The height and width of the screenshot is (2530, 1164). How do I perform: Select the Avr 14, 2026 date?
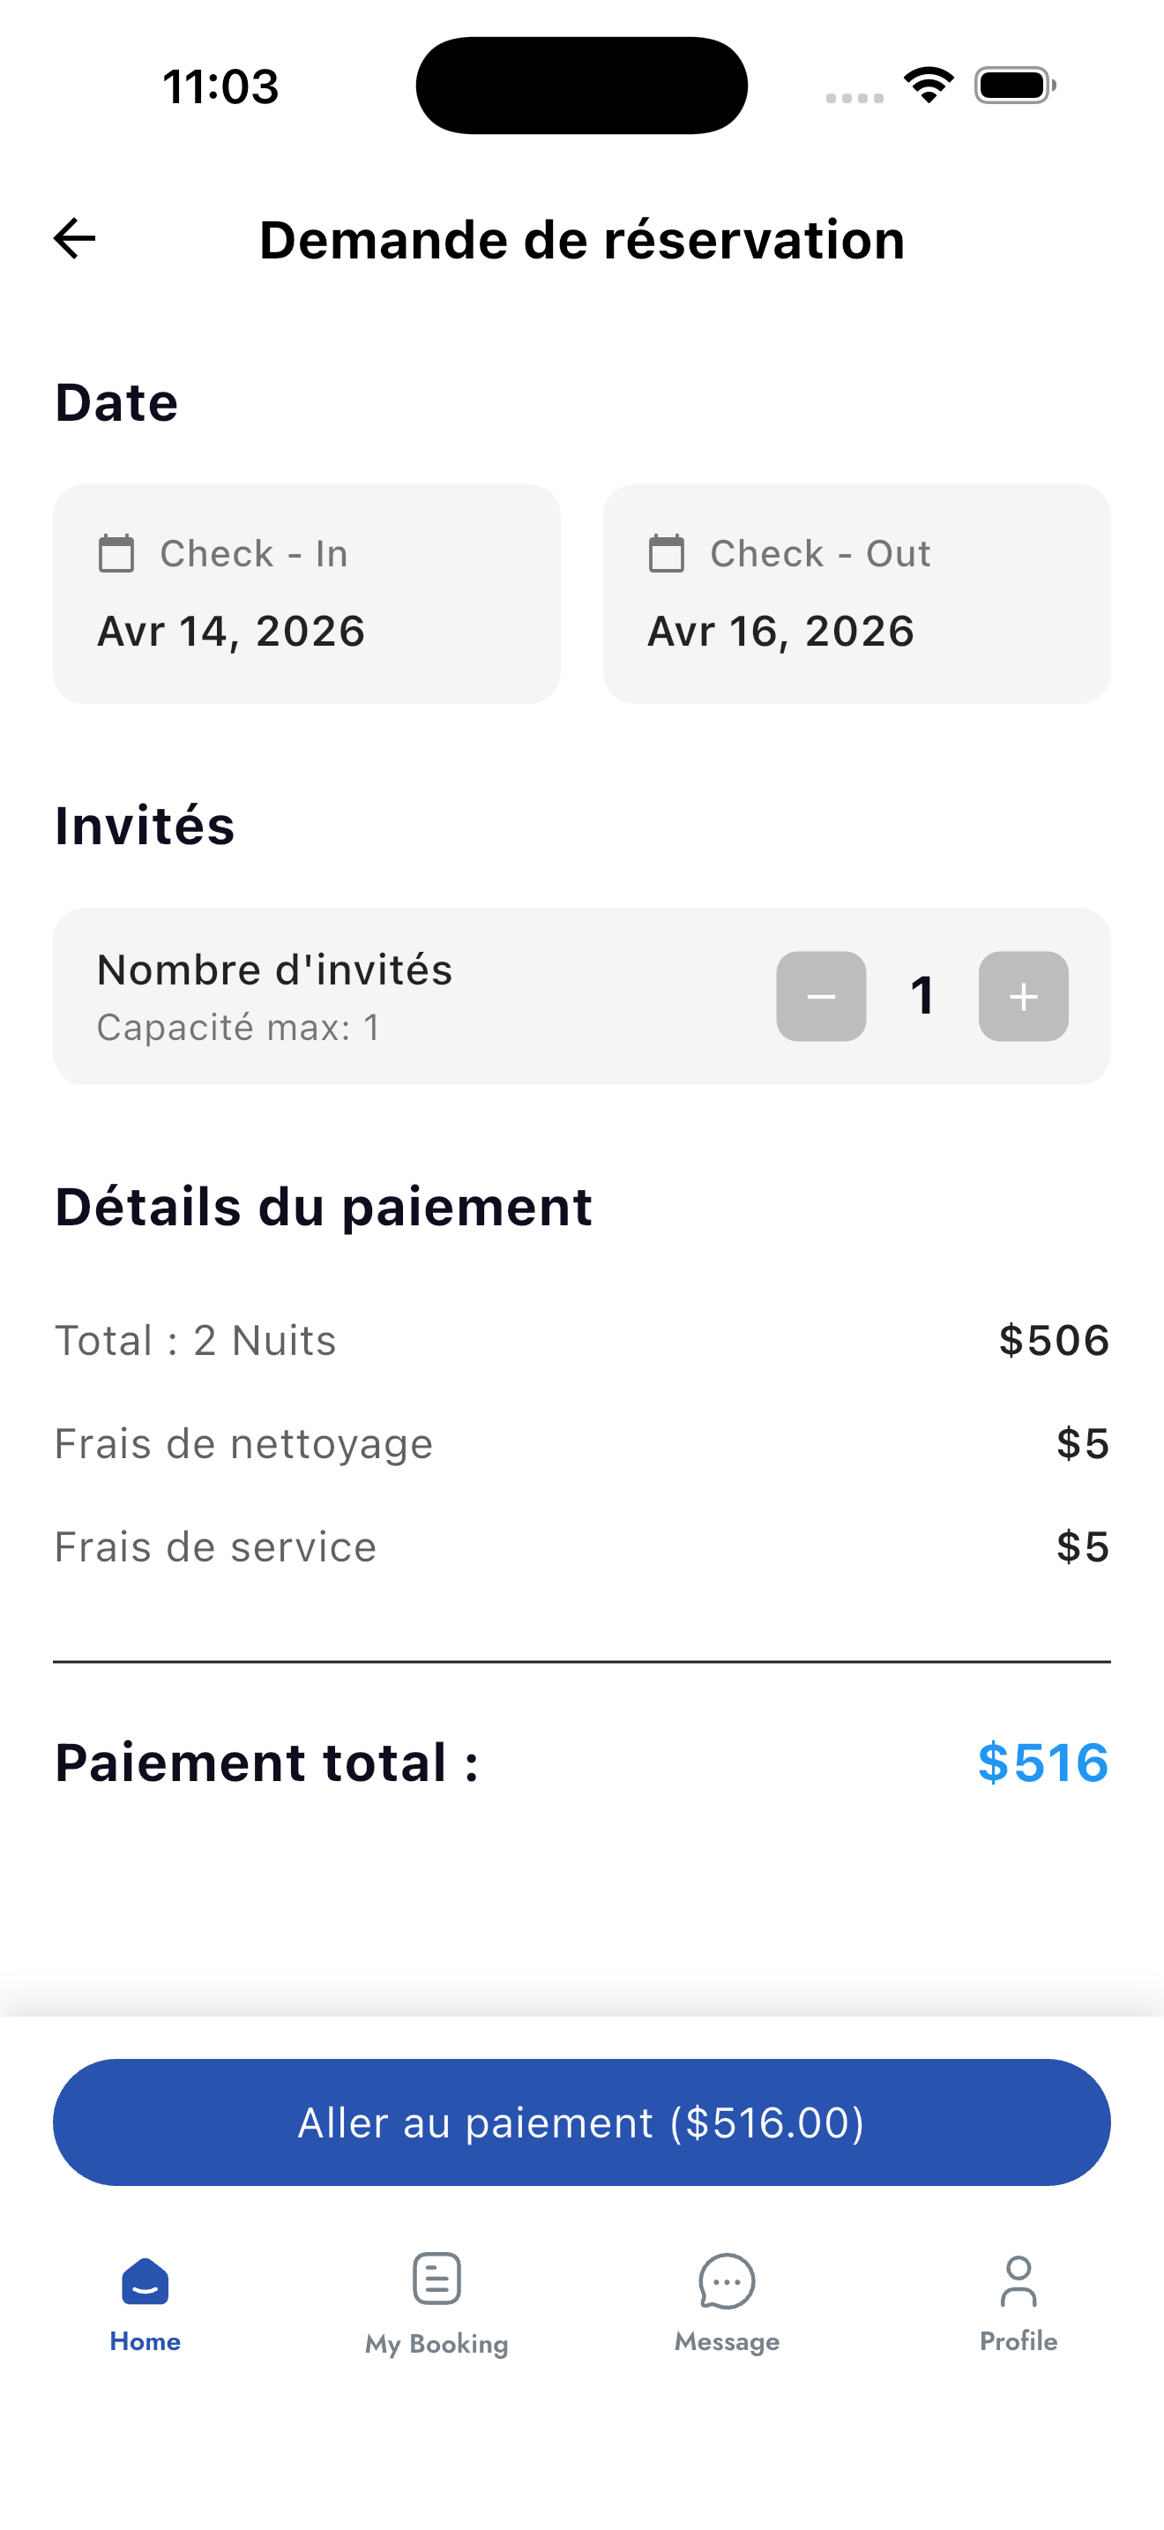(232, 631)
